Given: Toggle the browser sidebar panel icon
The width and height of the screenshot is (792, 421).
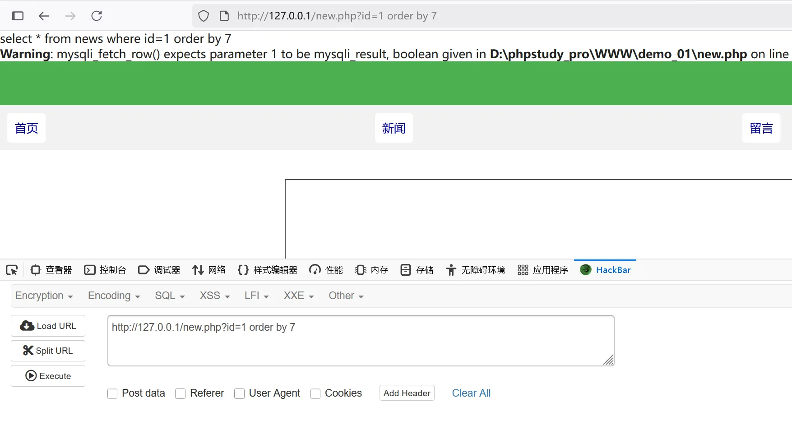Looking at the screenshot, I should pos(18,16).
